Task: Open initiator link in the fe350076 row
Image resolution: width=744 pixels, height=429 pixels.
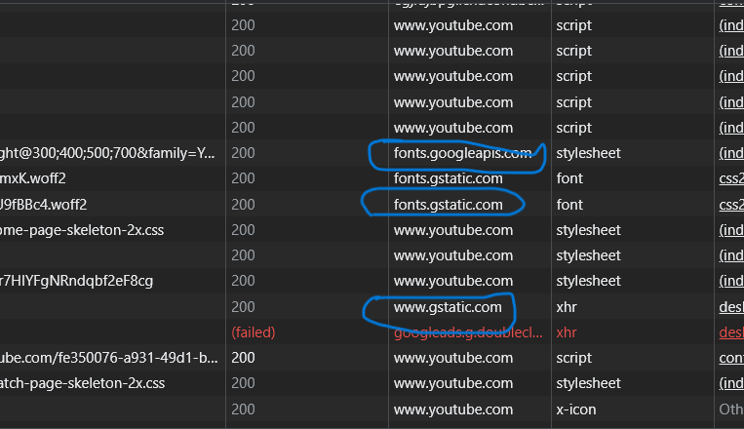Action: point(731,358)
